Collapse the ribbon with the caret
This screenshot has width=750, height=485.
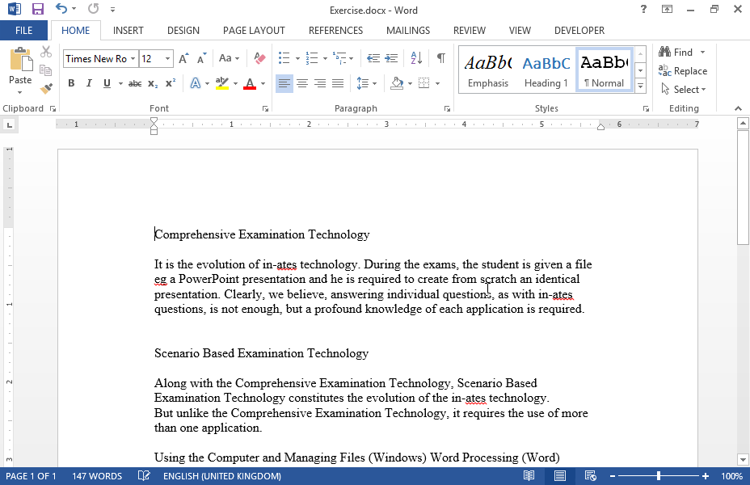click(x=738, y=108)
